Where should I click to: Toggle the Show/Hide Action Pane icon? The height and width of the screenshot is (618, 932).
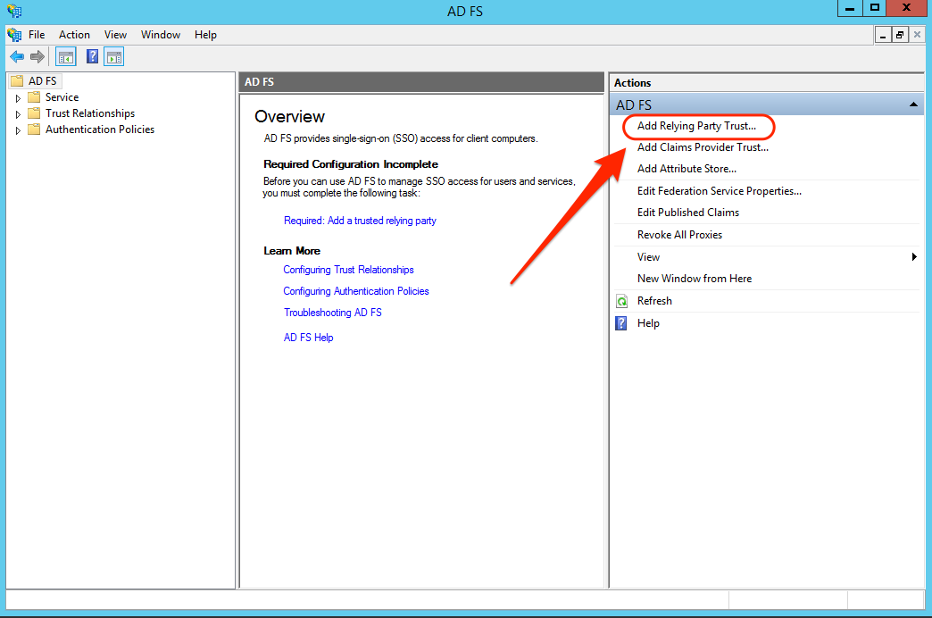114,57
